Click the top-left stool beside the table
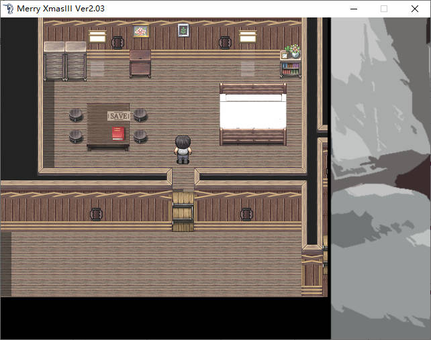 [x=76, y=115]
